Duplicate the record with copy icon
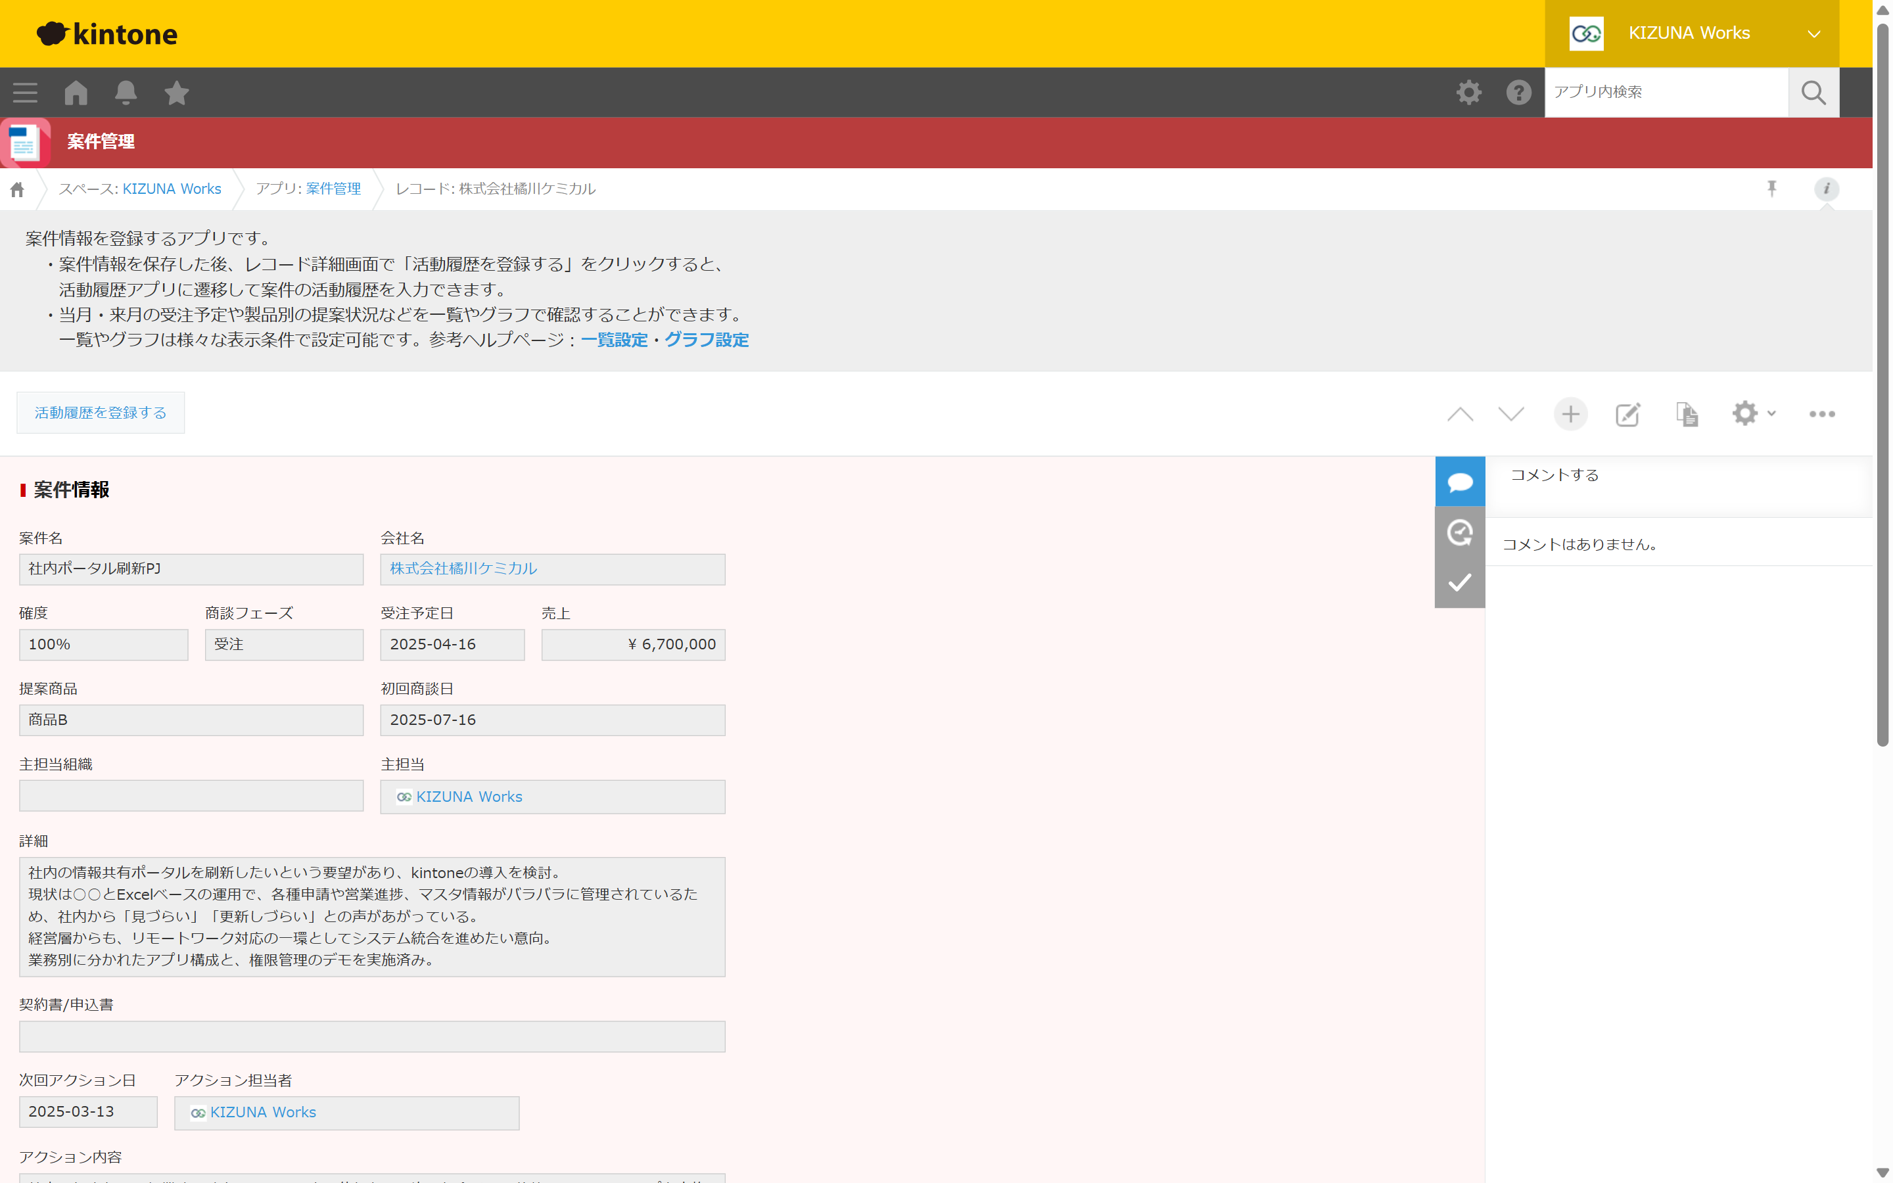The image size is (1893, 1183). [x=1687, y=414]
